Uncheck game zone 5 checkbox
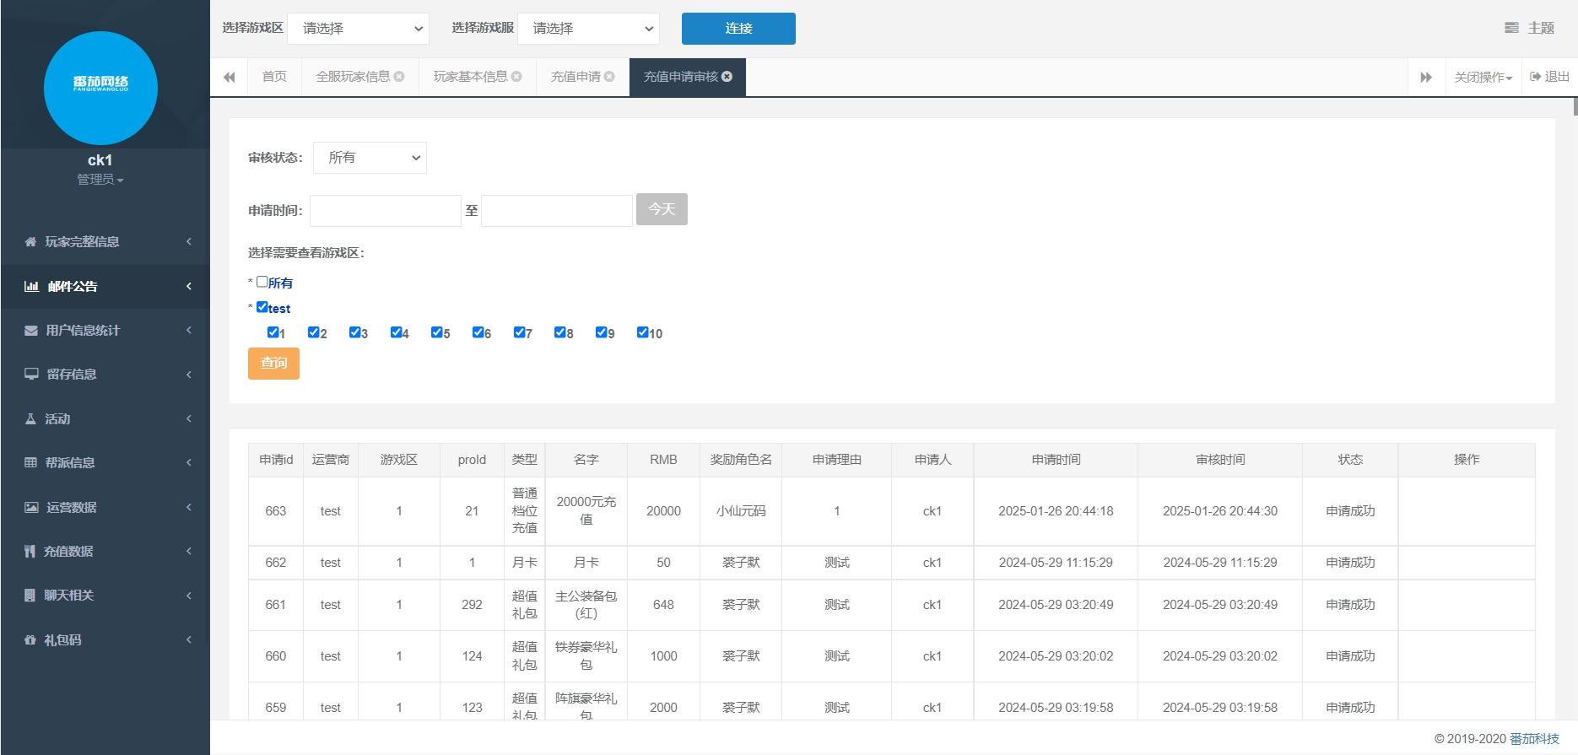This screenshot has height=755, width=1578. (437, 332)
